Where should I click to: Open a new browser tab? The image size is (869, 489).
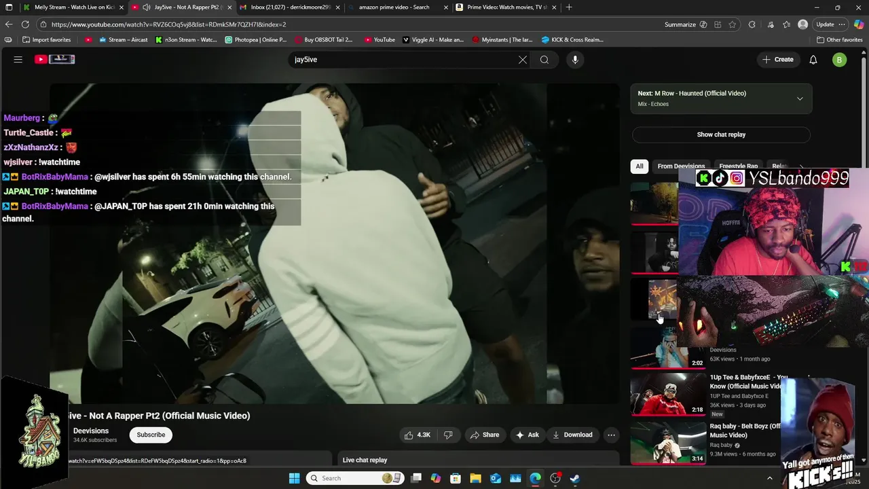569,7
